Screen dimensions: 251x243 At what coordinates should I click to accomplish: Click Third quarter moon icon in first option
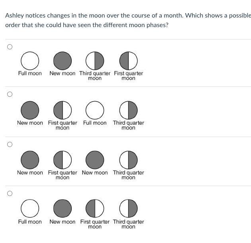click(x=95, y=61)
